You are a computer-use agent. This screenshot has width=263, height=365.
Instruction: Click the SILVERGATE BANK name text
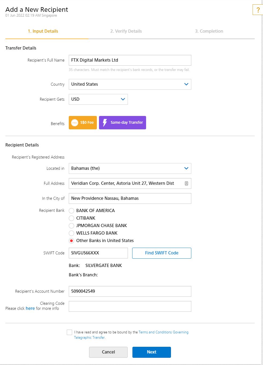coord(104,265)
